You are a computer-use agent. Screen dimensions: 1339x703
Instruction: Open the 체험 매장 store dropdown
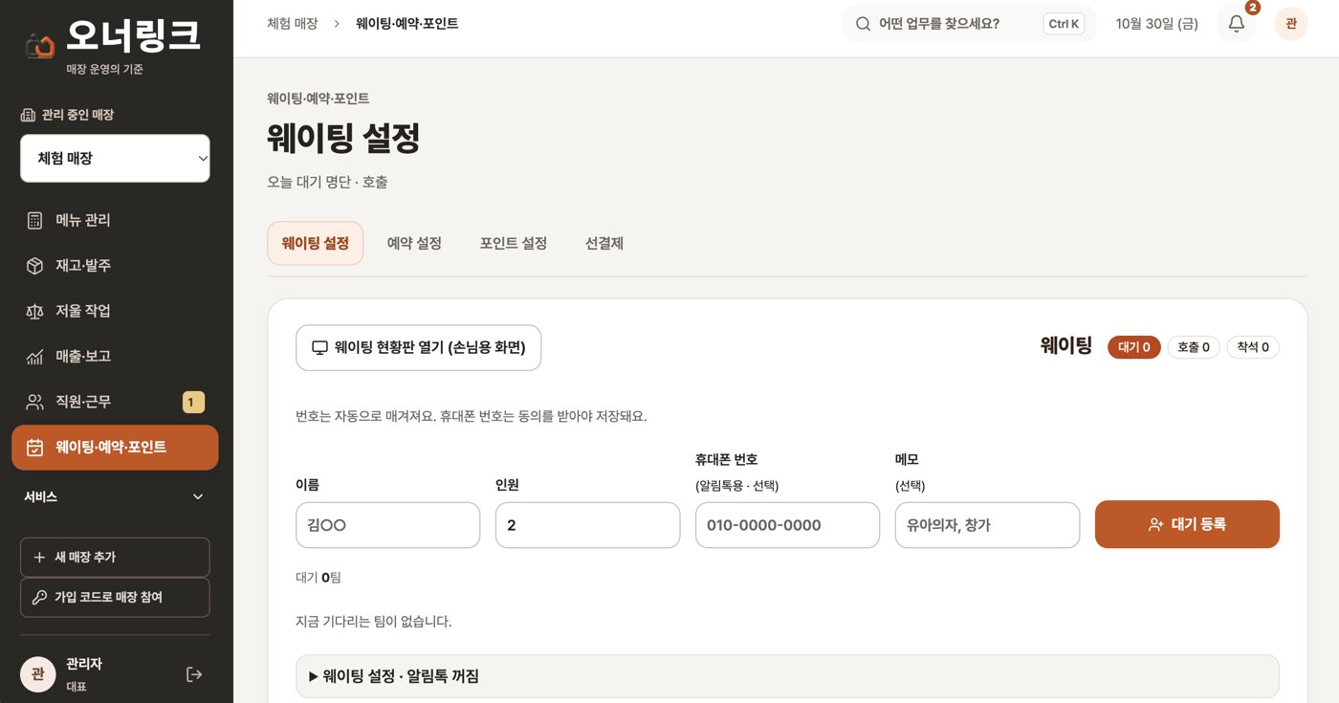[x=115, y=158]
